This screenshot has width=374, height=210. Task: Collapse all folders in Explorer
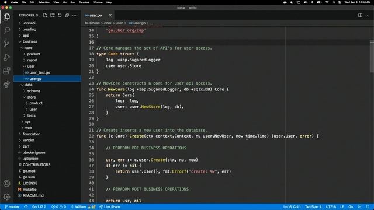[x=67, y=15]
